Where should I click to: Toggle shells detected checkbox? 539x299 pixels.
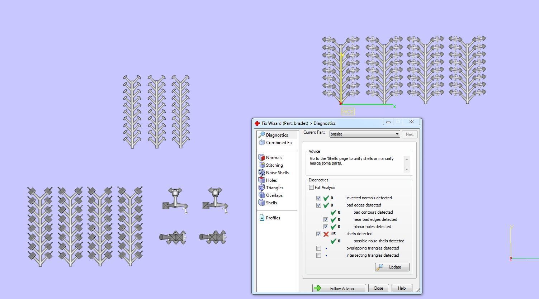point(318,234)
